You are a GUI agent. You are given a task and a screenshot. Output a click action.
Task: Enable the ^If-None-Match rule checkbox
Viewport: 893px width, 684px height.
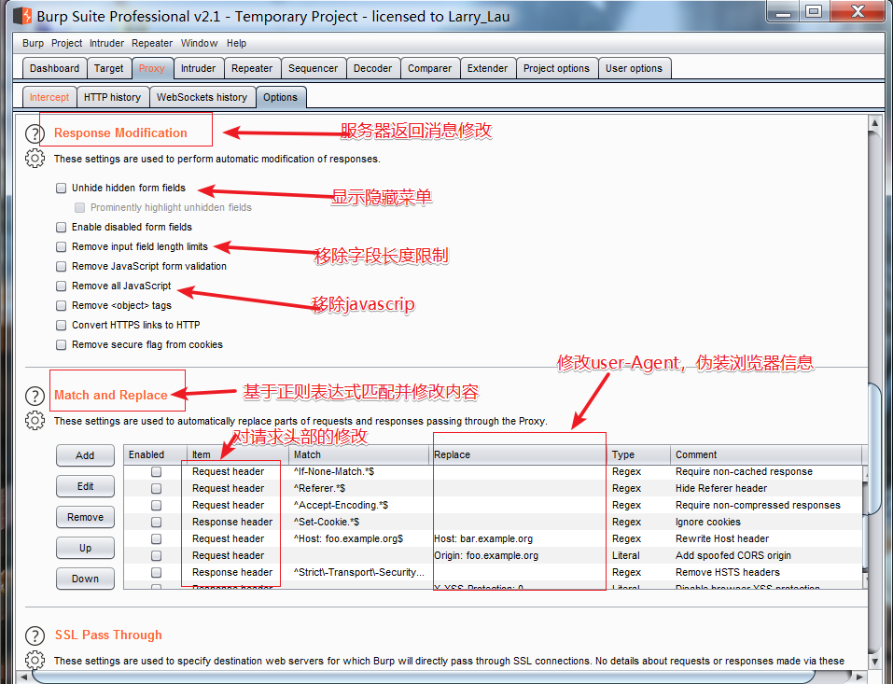156,471
